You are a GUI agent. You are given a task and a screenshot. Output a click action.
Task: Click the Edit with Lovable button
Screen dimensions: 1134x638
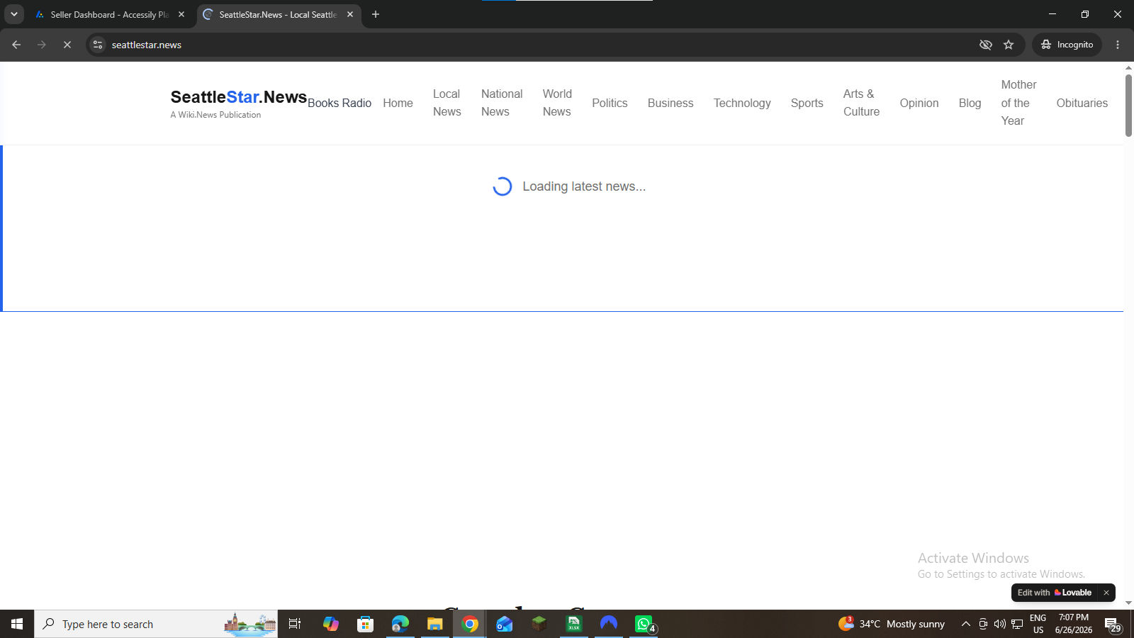(x=1055, y=593)
